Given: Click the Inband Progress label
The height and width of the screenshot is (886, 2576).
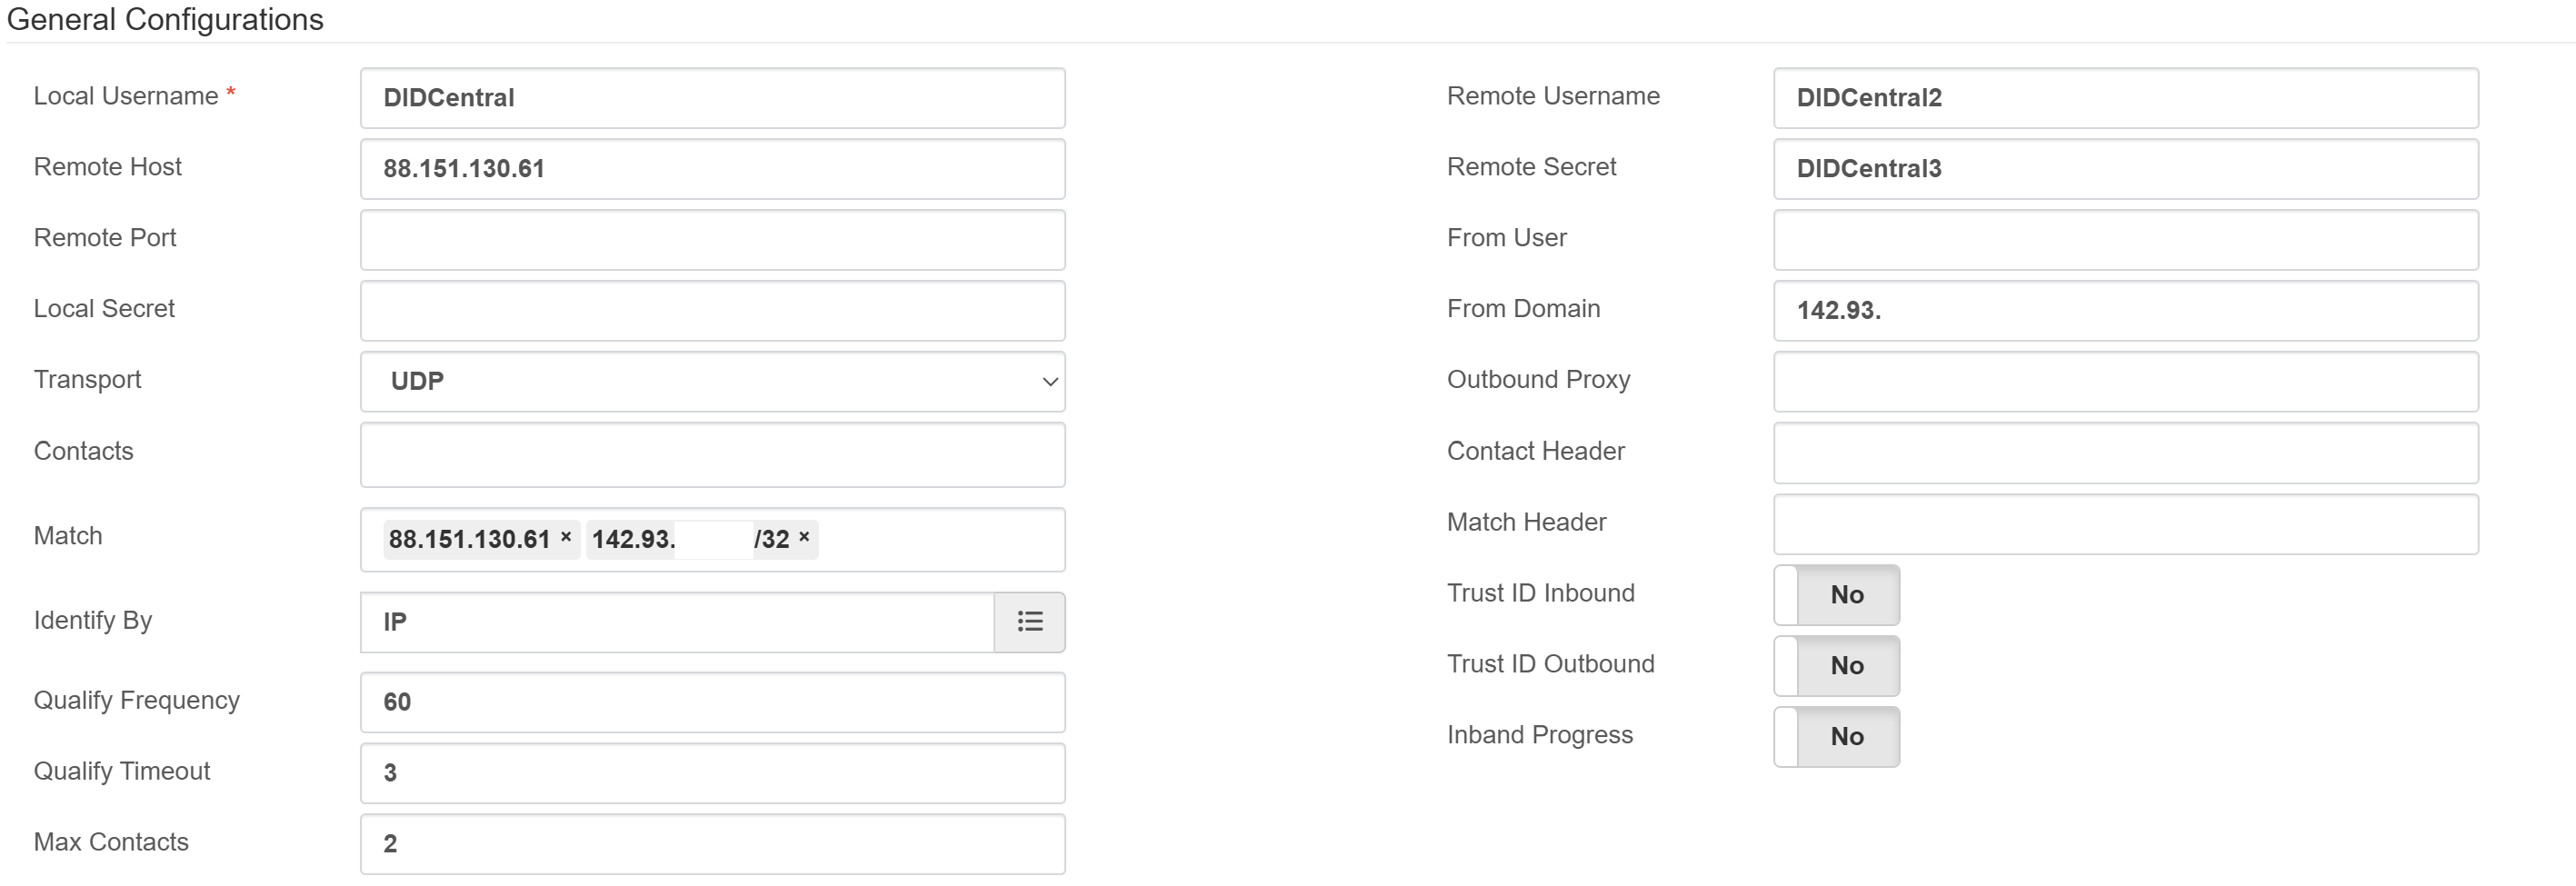Looking at the screenshot, I should point(1540,735).
